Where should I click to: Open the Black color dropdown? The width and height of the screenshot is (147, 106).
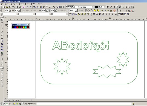[x=105, y=7]
